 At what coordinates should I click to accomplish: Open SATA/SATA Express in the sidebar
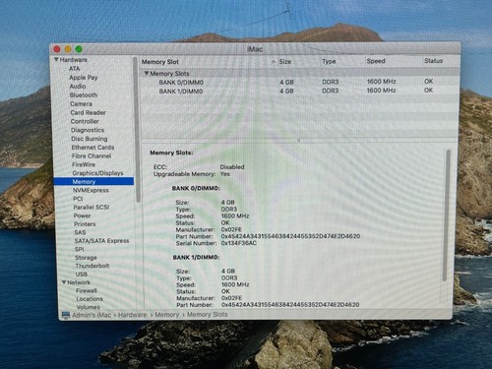(101, 241)
